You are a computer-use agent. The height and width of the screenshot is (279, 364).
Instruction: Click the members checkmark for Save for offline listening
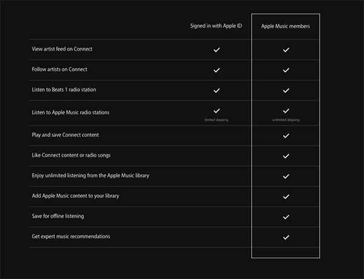pos(286,217)
